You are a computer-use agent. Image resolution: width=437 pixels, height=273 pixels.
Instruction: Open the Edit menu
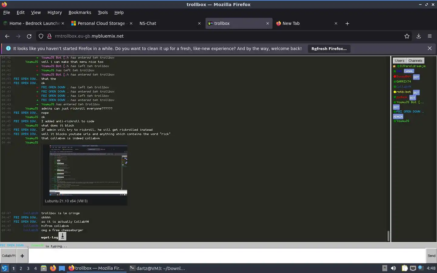21,12
